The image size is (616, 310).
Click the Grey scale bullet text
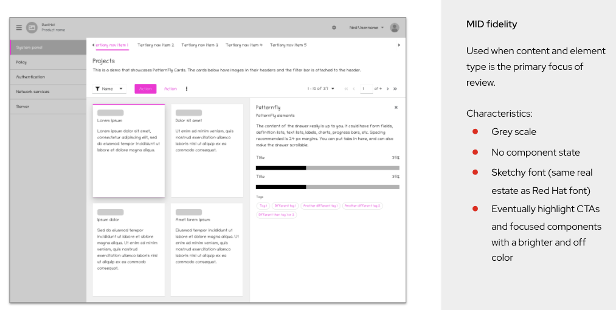[x=514, y=132]
